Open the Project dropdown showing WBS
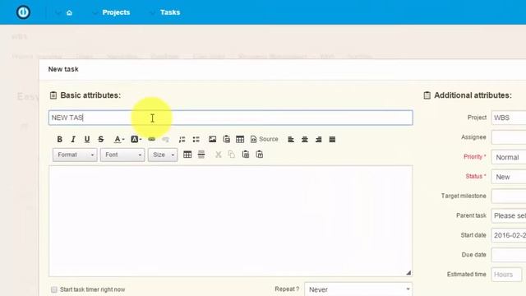Screen dimensions: 526x296 click(509, 118)
